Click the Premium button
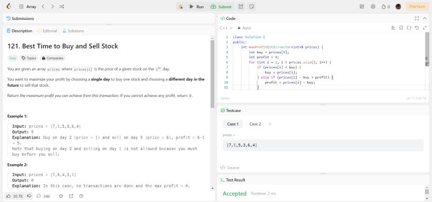Screen dimensions: 432x202 coord(417,6)
